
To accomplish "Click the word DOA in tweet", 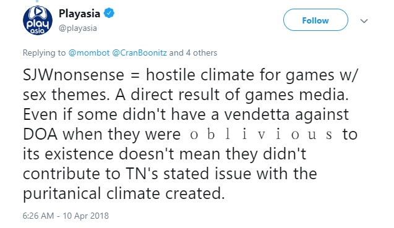I will 40,134.
